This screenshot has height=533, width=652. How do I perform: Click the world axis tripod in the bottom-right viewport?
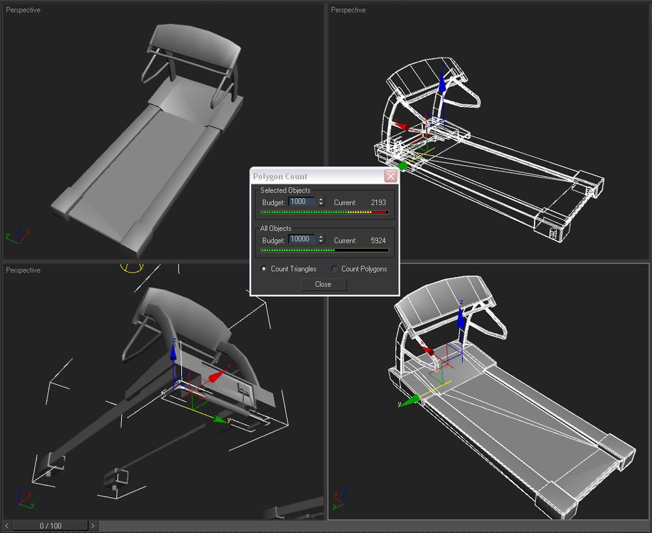point(340,498)
